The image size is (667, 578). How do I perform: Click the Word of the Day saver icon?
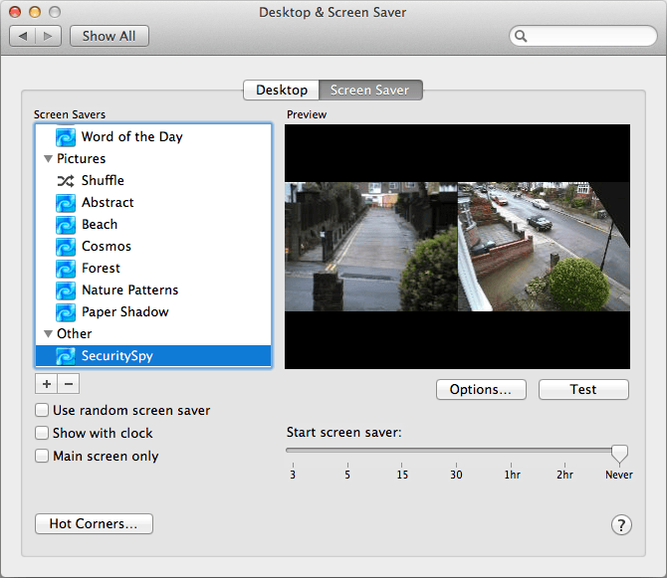tap(66, 137)
